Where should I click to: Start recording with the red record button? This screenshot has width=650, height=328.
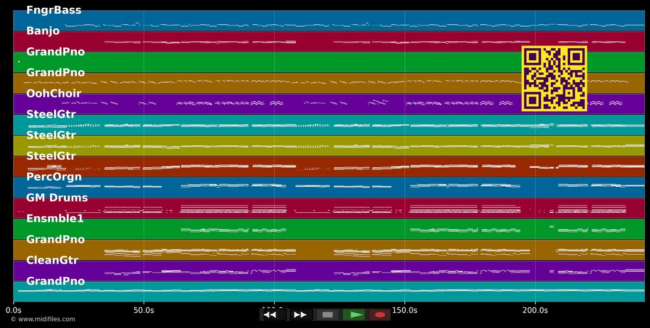pos(380,315)
